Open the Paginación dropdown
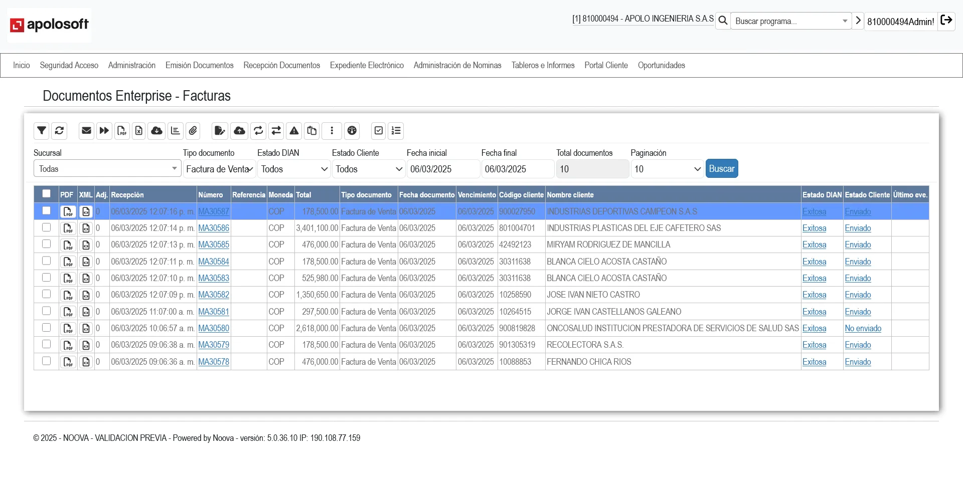 tap(667, 169)
